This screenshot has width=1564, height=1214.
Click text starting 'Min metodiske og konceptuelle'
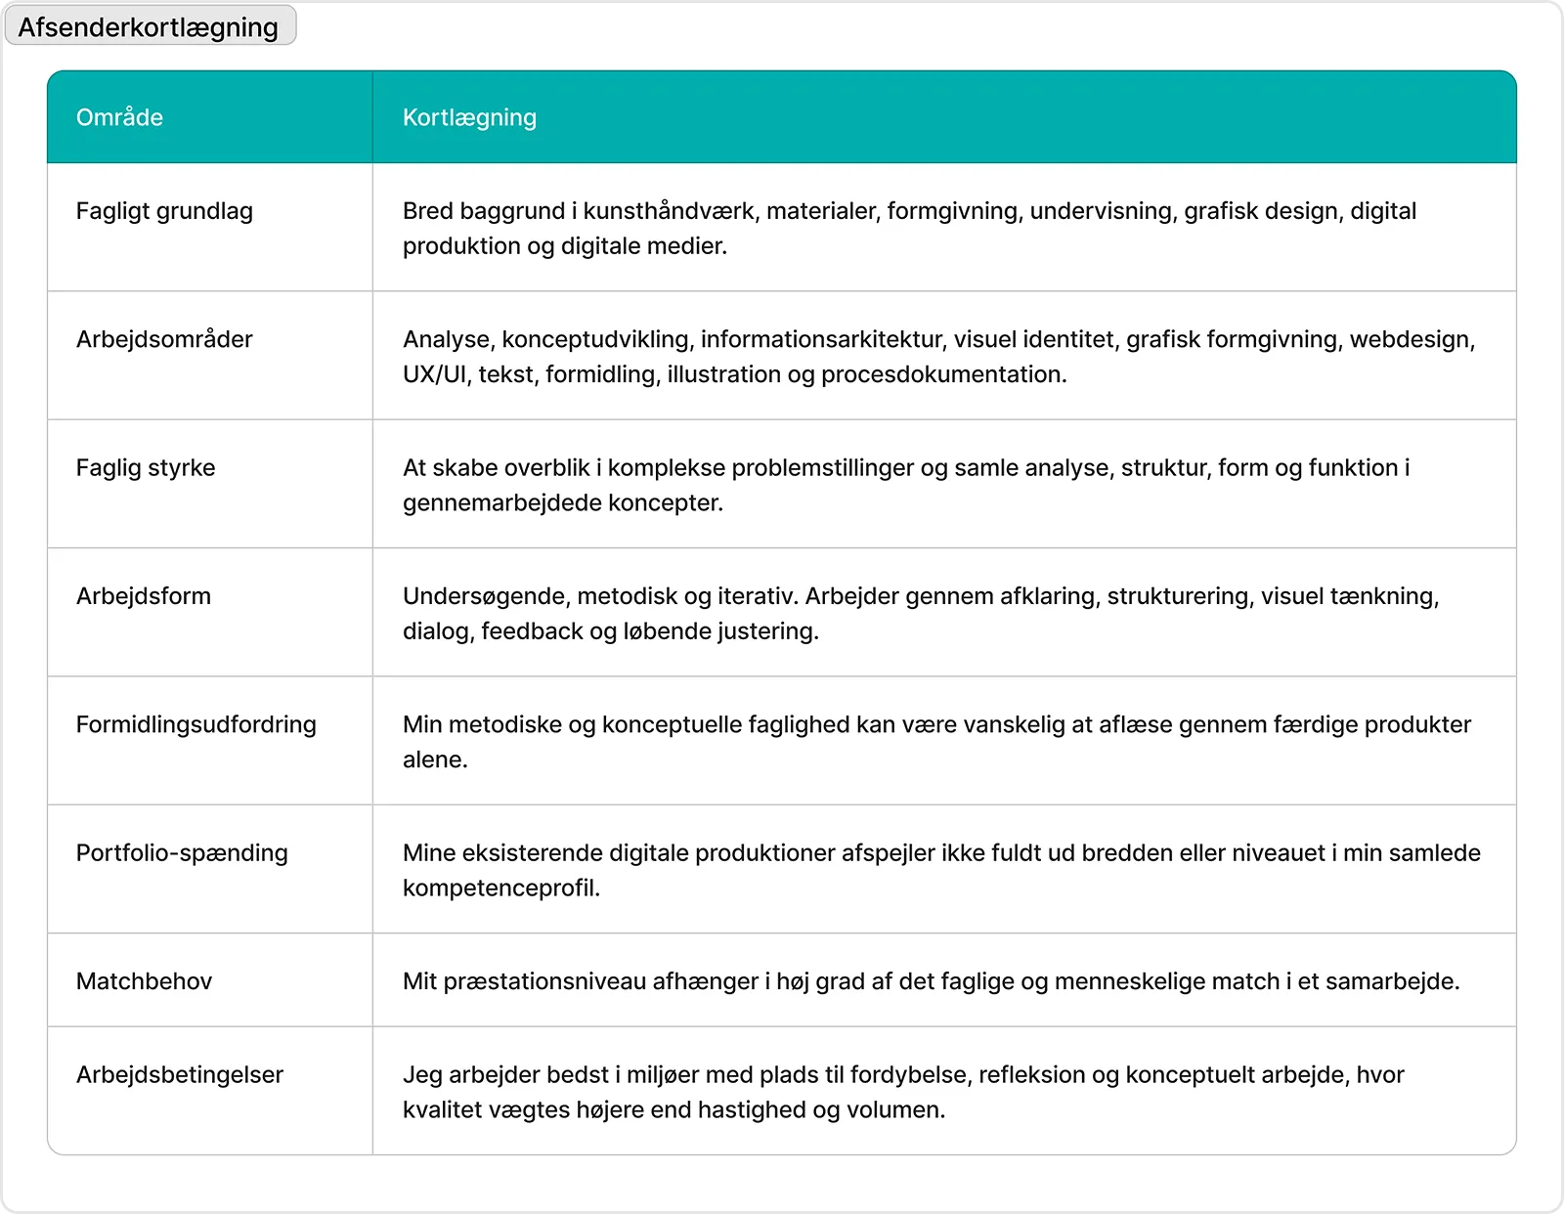tap(936, 742)
